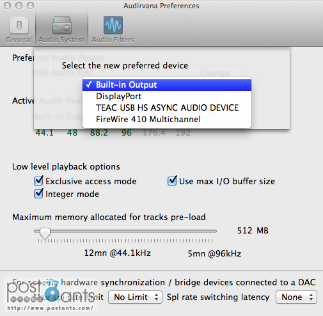Open the Audio Filters waveform icon
This screenshot has width=323, height=316.
point(113,25)
